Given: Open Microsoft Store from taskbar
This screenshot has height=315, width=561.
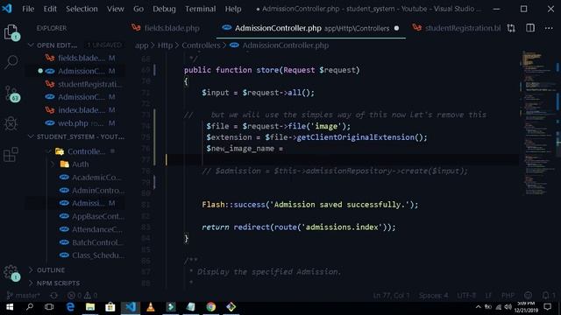Looking at the screenshot, I should [110, 307].
